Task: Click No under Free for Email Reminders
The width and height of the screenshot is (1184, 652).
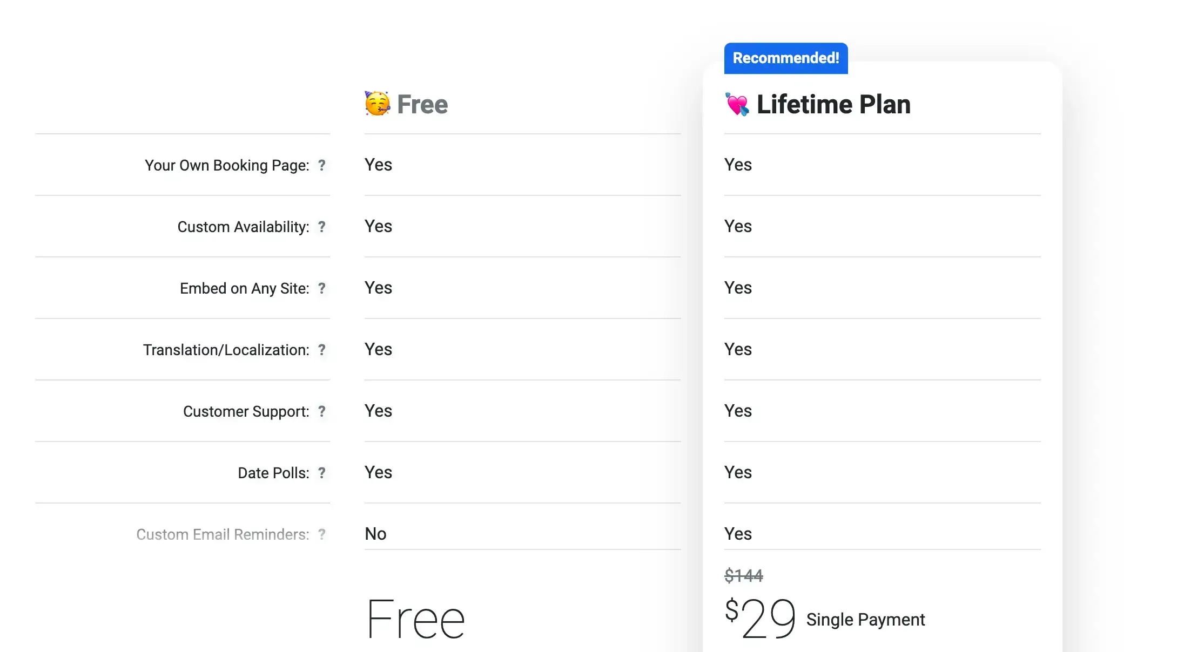Action: pyautogui.click(x=375, y=534)
